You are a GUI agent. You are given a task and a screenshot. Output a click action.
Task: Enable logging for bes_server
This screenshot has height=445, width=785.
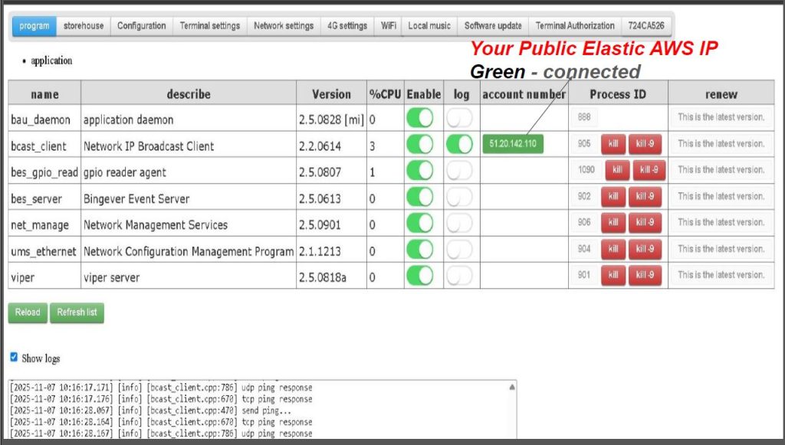click(x=459, y=197)
